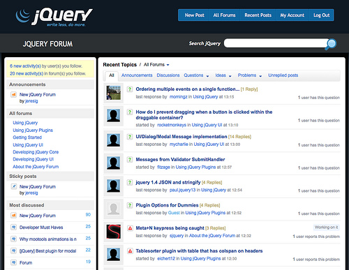Viewport: 349px width, 270px height.
Task: Select the chat icon beside Why mootools animations
Action: pos(14,239)
